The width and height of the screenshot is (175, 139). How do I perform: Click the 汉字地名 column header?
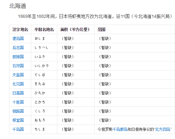(x=20, y=29)
